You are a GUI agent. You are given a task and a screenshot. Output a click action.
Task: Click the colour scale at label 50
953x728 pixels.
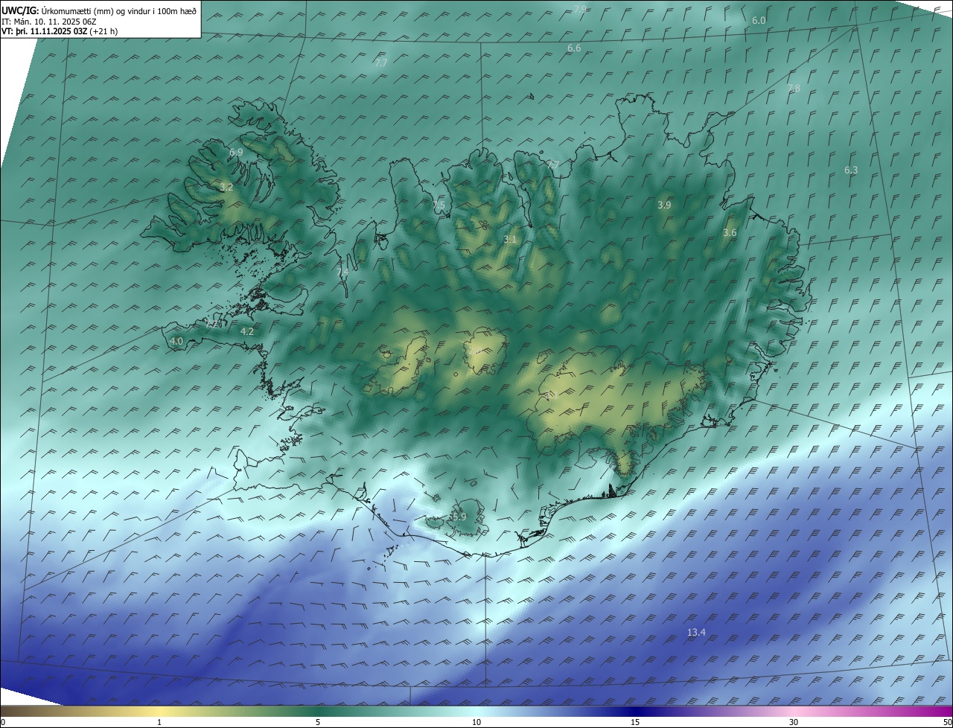coord(947,722)
